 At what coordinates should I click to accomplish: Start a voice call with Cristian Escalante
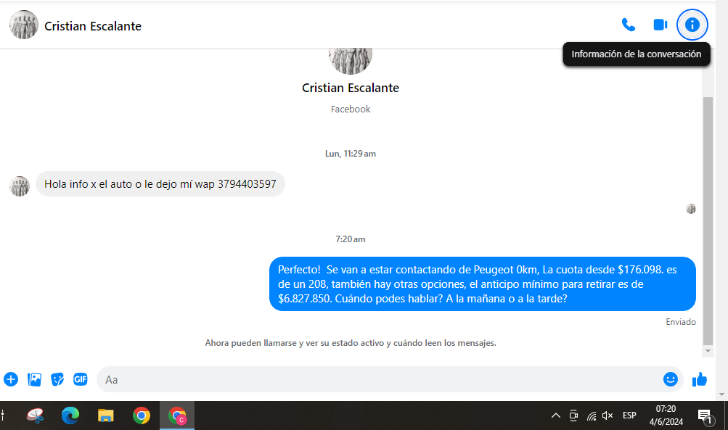tap(629, 25)
